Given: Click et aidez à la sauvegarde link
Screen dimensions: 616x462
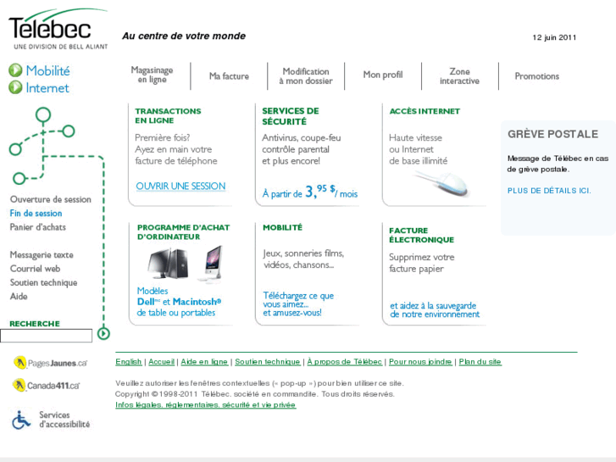Looking at the screenshot, I should (x=435, y=309).
